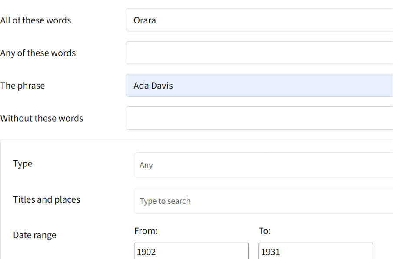393x259 pixels.
Task: Place cursor on the word Orara
Action: 145,20
